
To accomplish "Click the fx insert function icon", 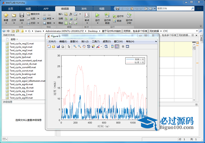I will point(71,14).
